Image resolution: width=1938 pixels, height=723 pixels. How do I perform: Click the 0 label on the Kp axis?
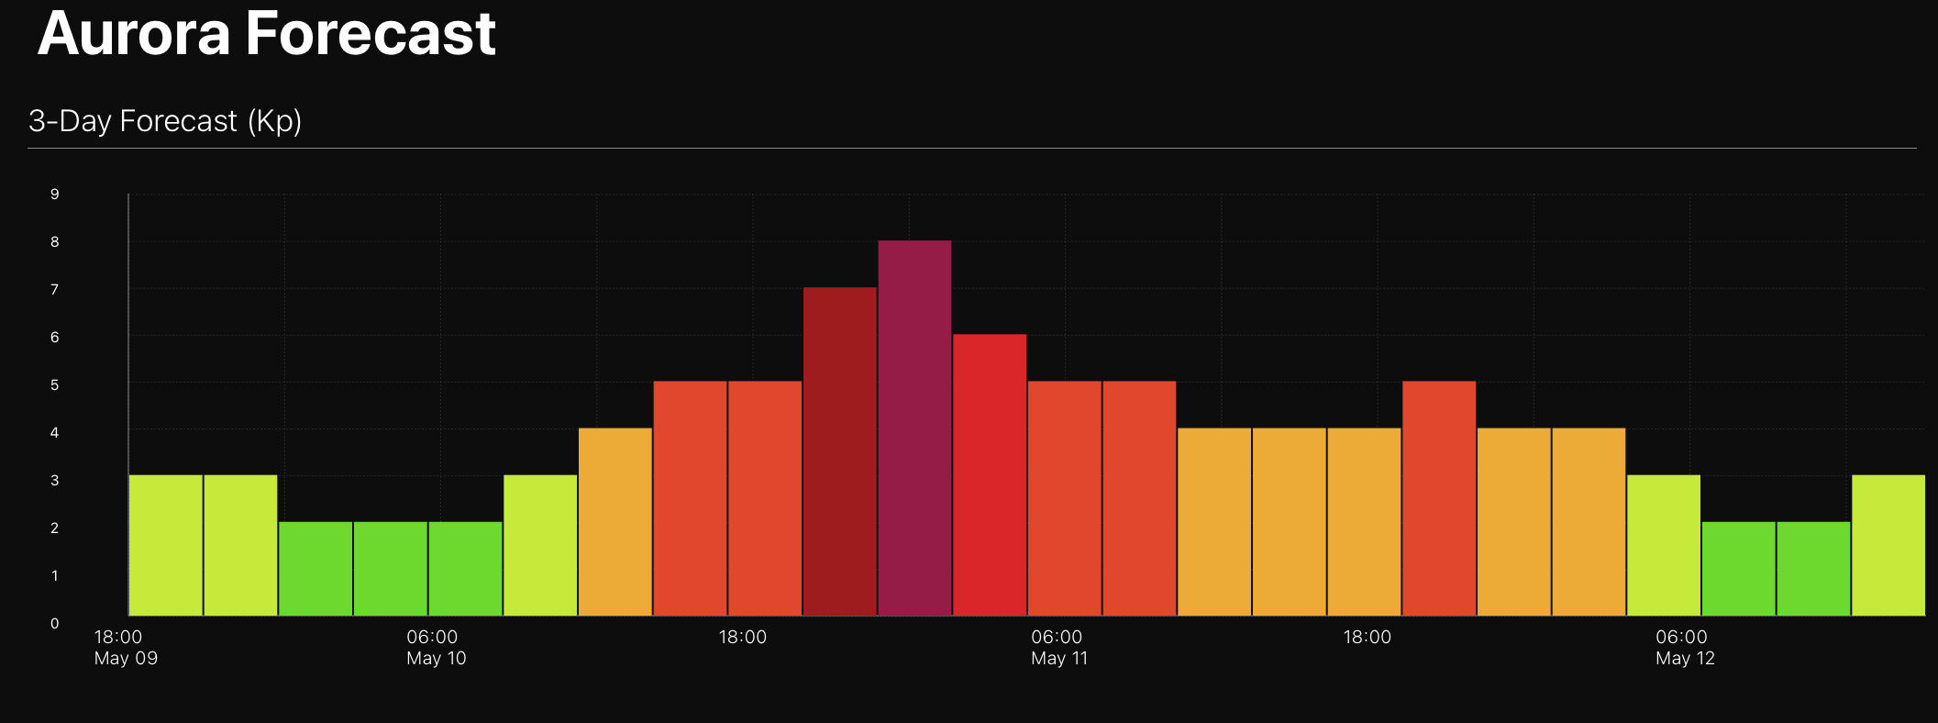tap(55, 624)
